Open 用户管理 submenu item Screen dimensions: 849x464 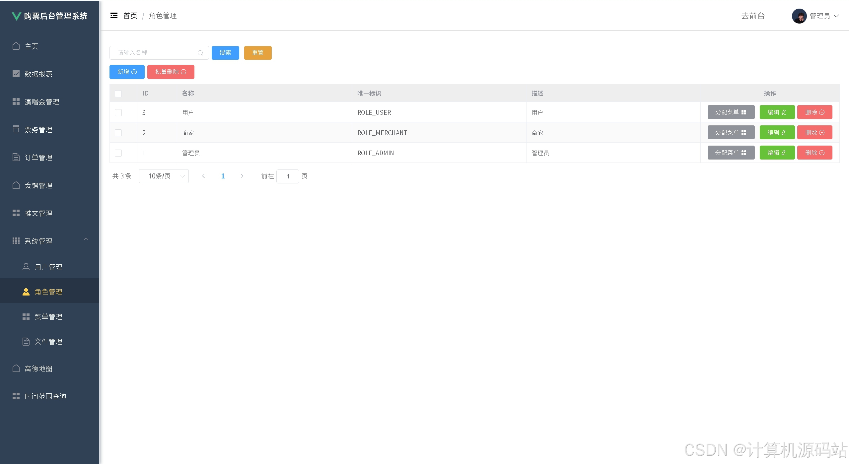(x=50, y=267)
